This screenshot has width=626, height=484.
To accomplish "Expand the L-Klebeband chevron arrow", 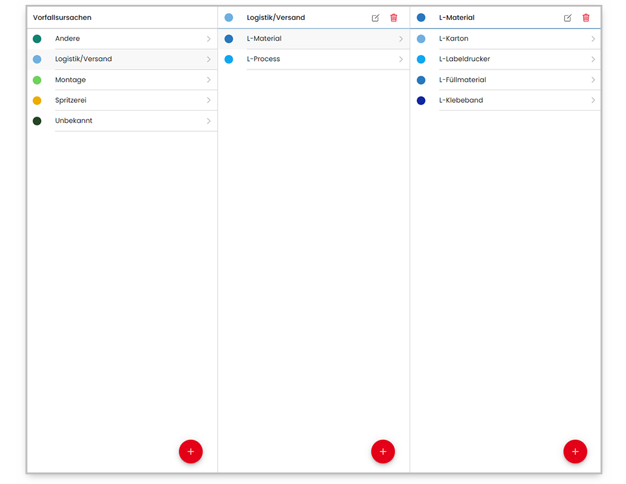I will (x=593, y=100).
